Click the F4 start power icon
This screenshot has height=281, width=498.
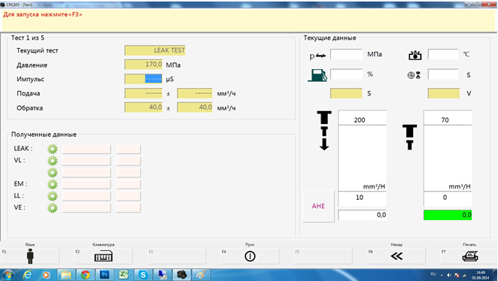[x=250, y=256]
